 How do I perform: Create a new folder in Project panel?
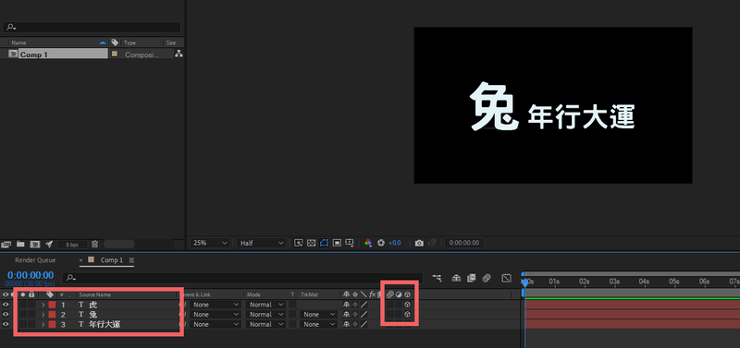(x=20, y=244)
